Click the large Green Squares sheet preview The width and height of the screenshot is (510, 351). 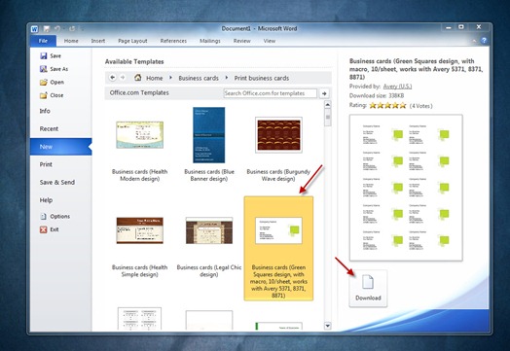coord(406,188)
